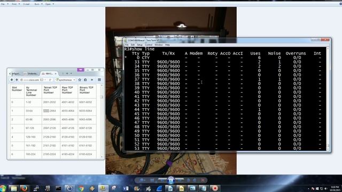Show next photo in Photo Viewer
The height and width of the screenshot is (192, 342).
pyautogui.click(x=180, y=180)
